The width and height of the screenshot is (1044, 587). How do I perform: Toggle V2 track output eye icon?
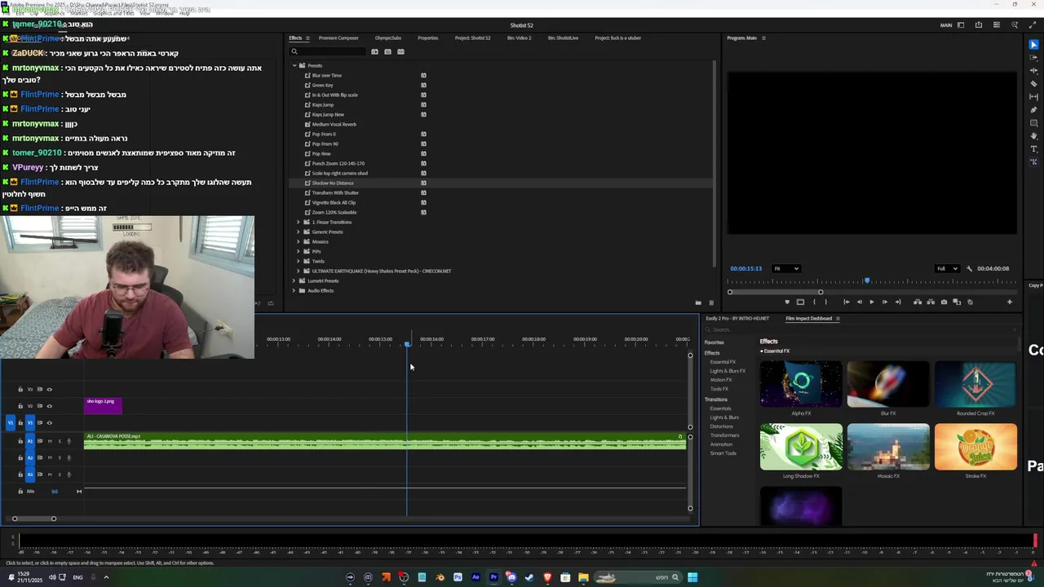click(x=49, y=406)
